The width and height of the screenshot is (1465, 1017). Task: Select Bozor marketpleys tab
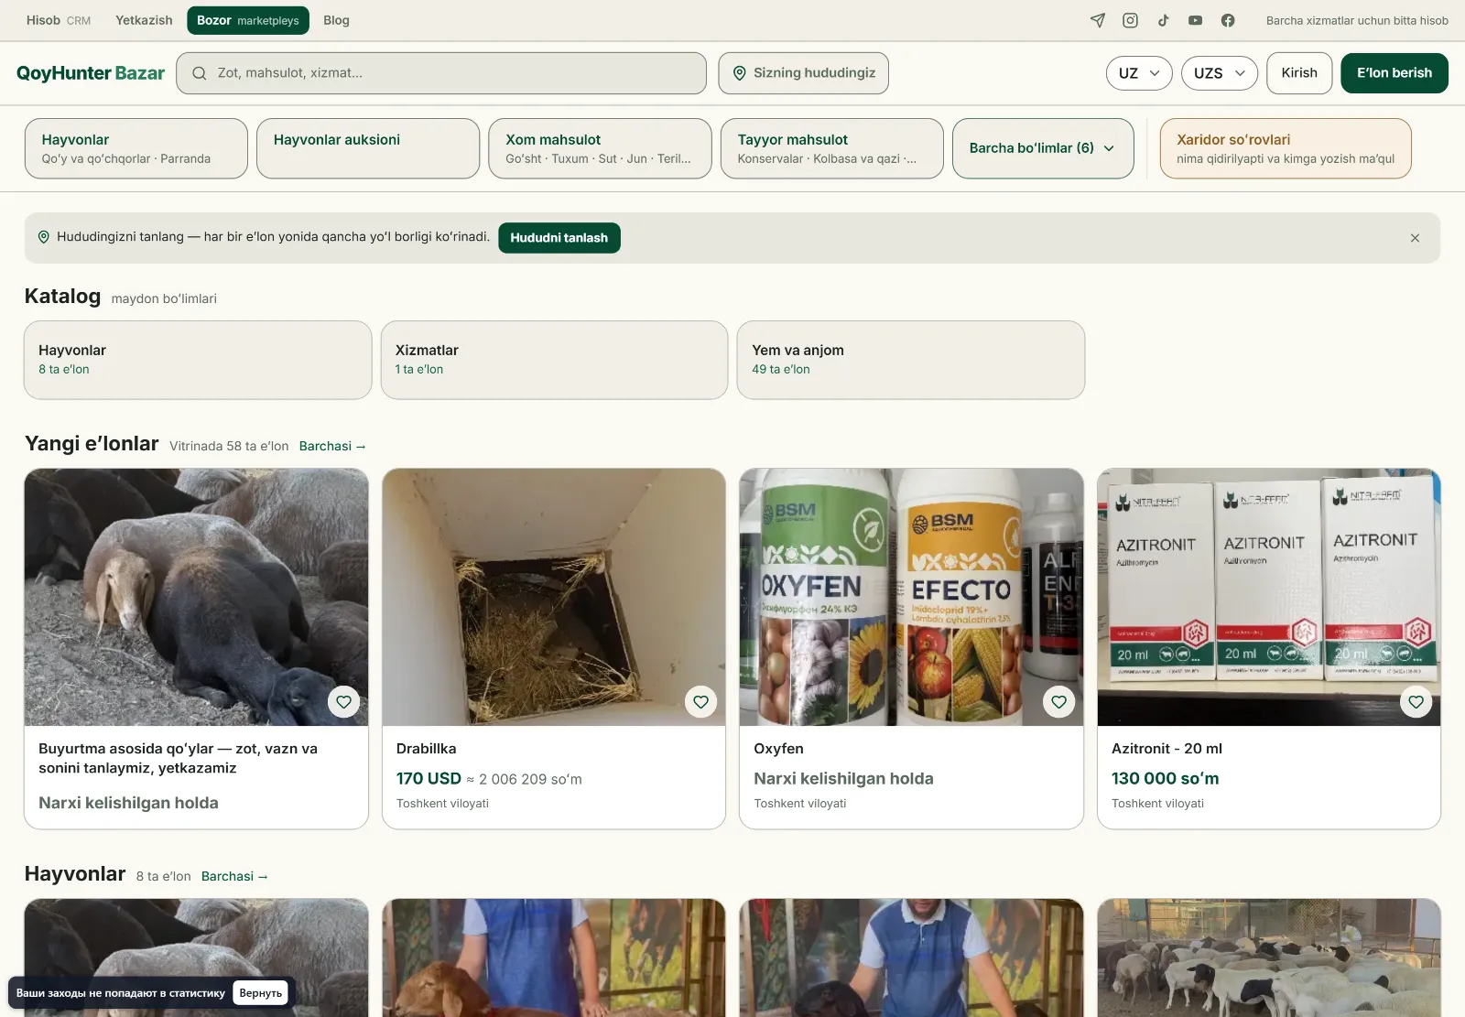[x=248, y=20]
